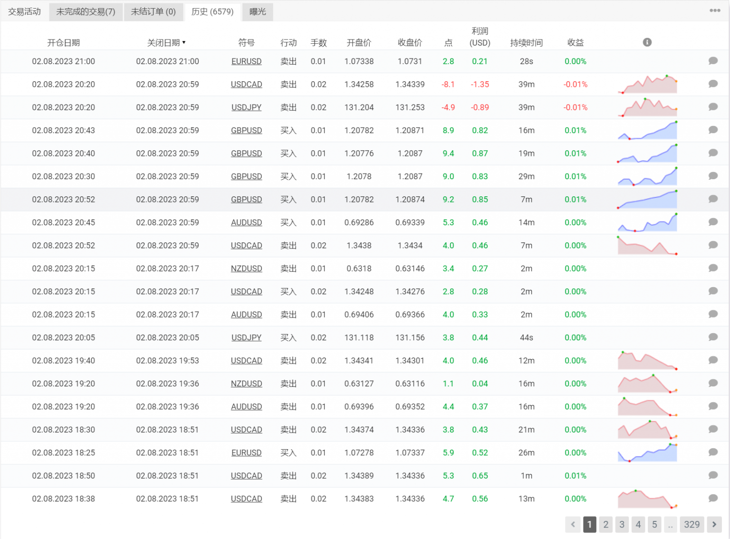The height and width of the screenshot is (539, 730).
Task: Open the comment icon for the NZDUSD 19:20 trade
Action: (712, 384)
